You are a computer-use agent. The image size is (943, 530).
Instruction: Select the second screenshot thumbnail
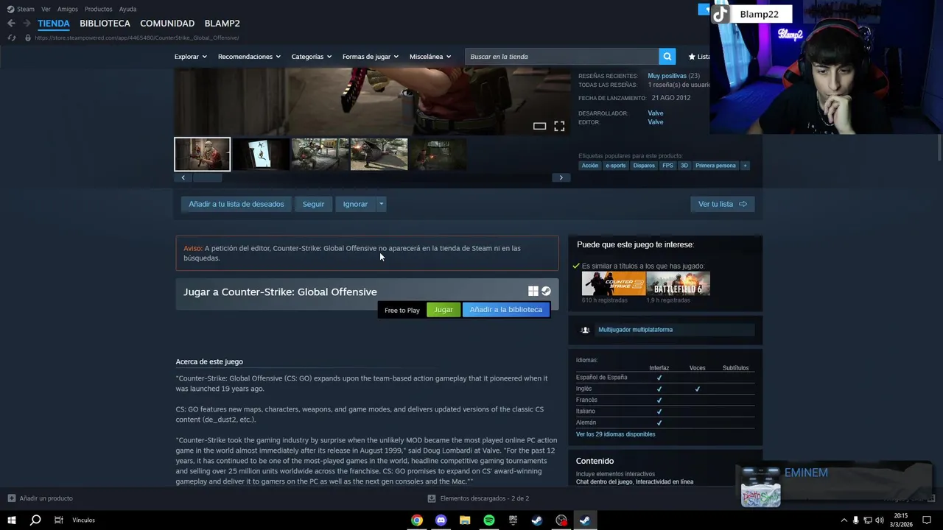point(261,155)
